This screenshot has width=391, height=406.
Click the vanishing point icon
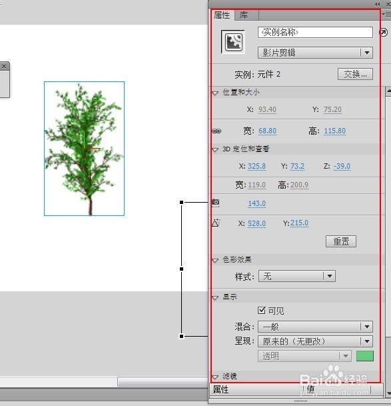coord(216,223)
